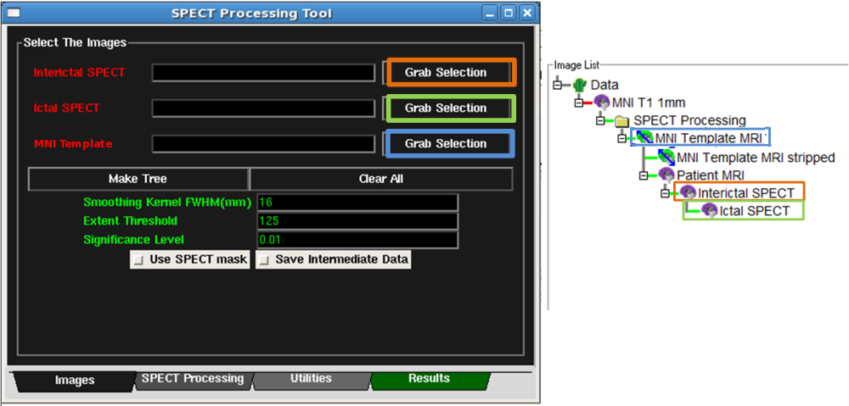Enable the Use SPECT mask checkbox

click(x=138, y=259)
